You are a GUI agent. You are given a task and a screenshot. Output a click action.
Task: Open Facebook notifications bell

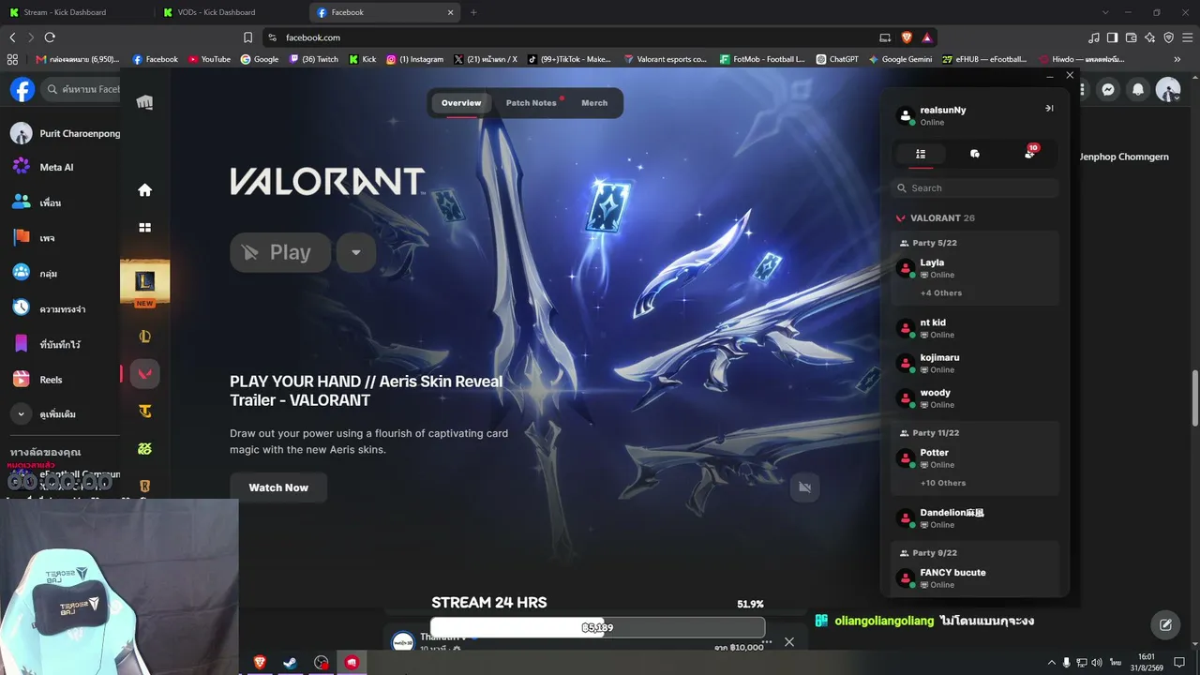pyautogui.click(x=1138, y=90)
